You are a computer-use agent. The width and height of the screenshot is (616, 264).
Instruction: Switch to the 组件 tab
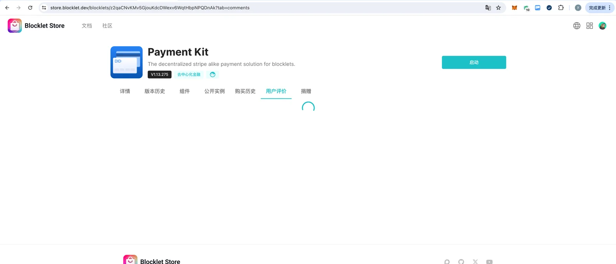pyautogui.click(x=185, y=91)
